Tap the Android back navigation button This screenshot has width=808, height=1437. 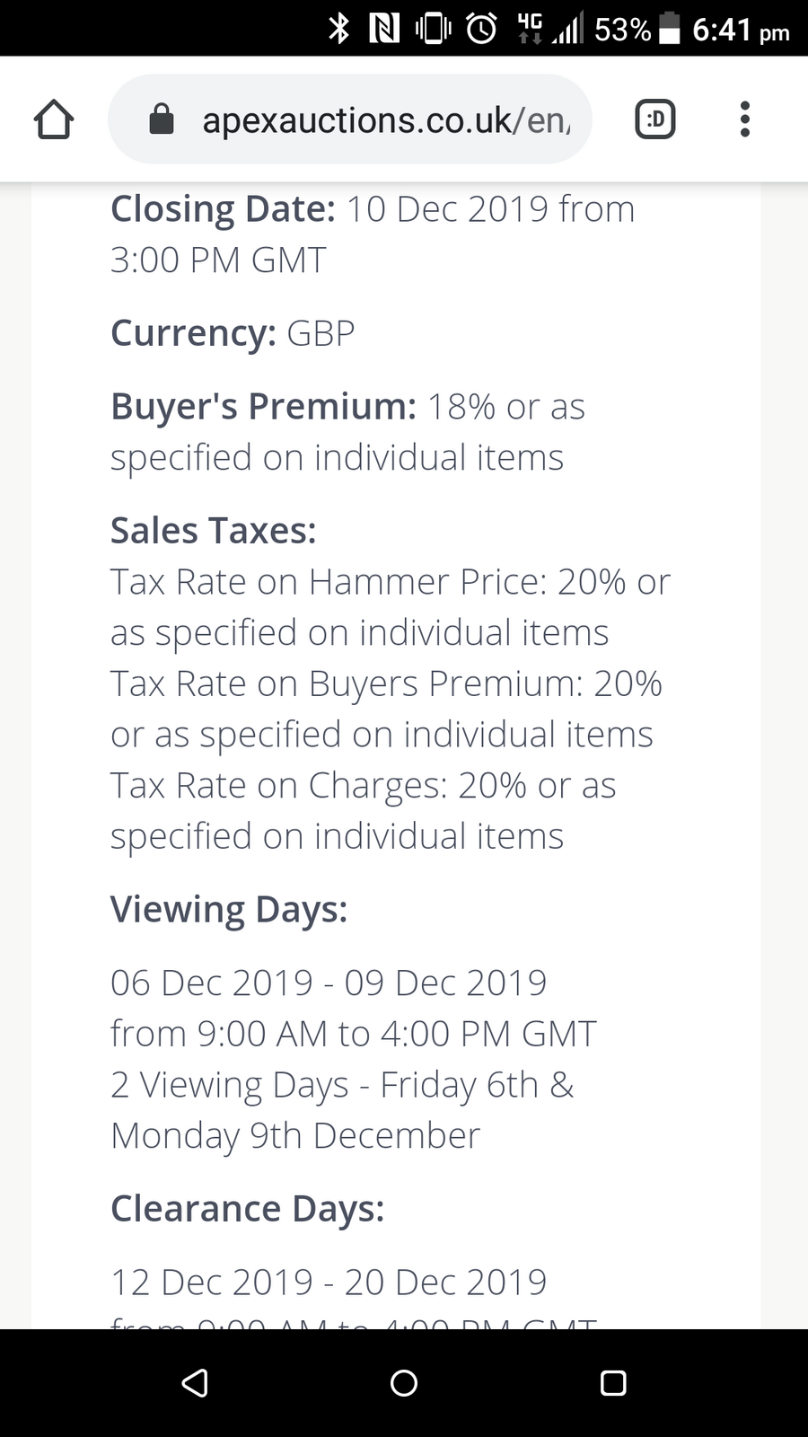coord(195,1382)
